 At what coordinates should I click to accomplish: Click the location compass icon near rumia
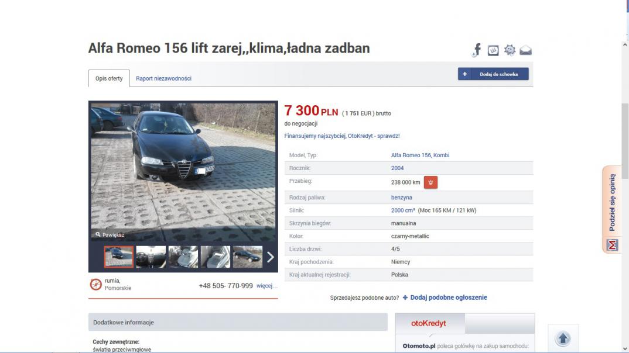(95, 284)
